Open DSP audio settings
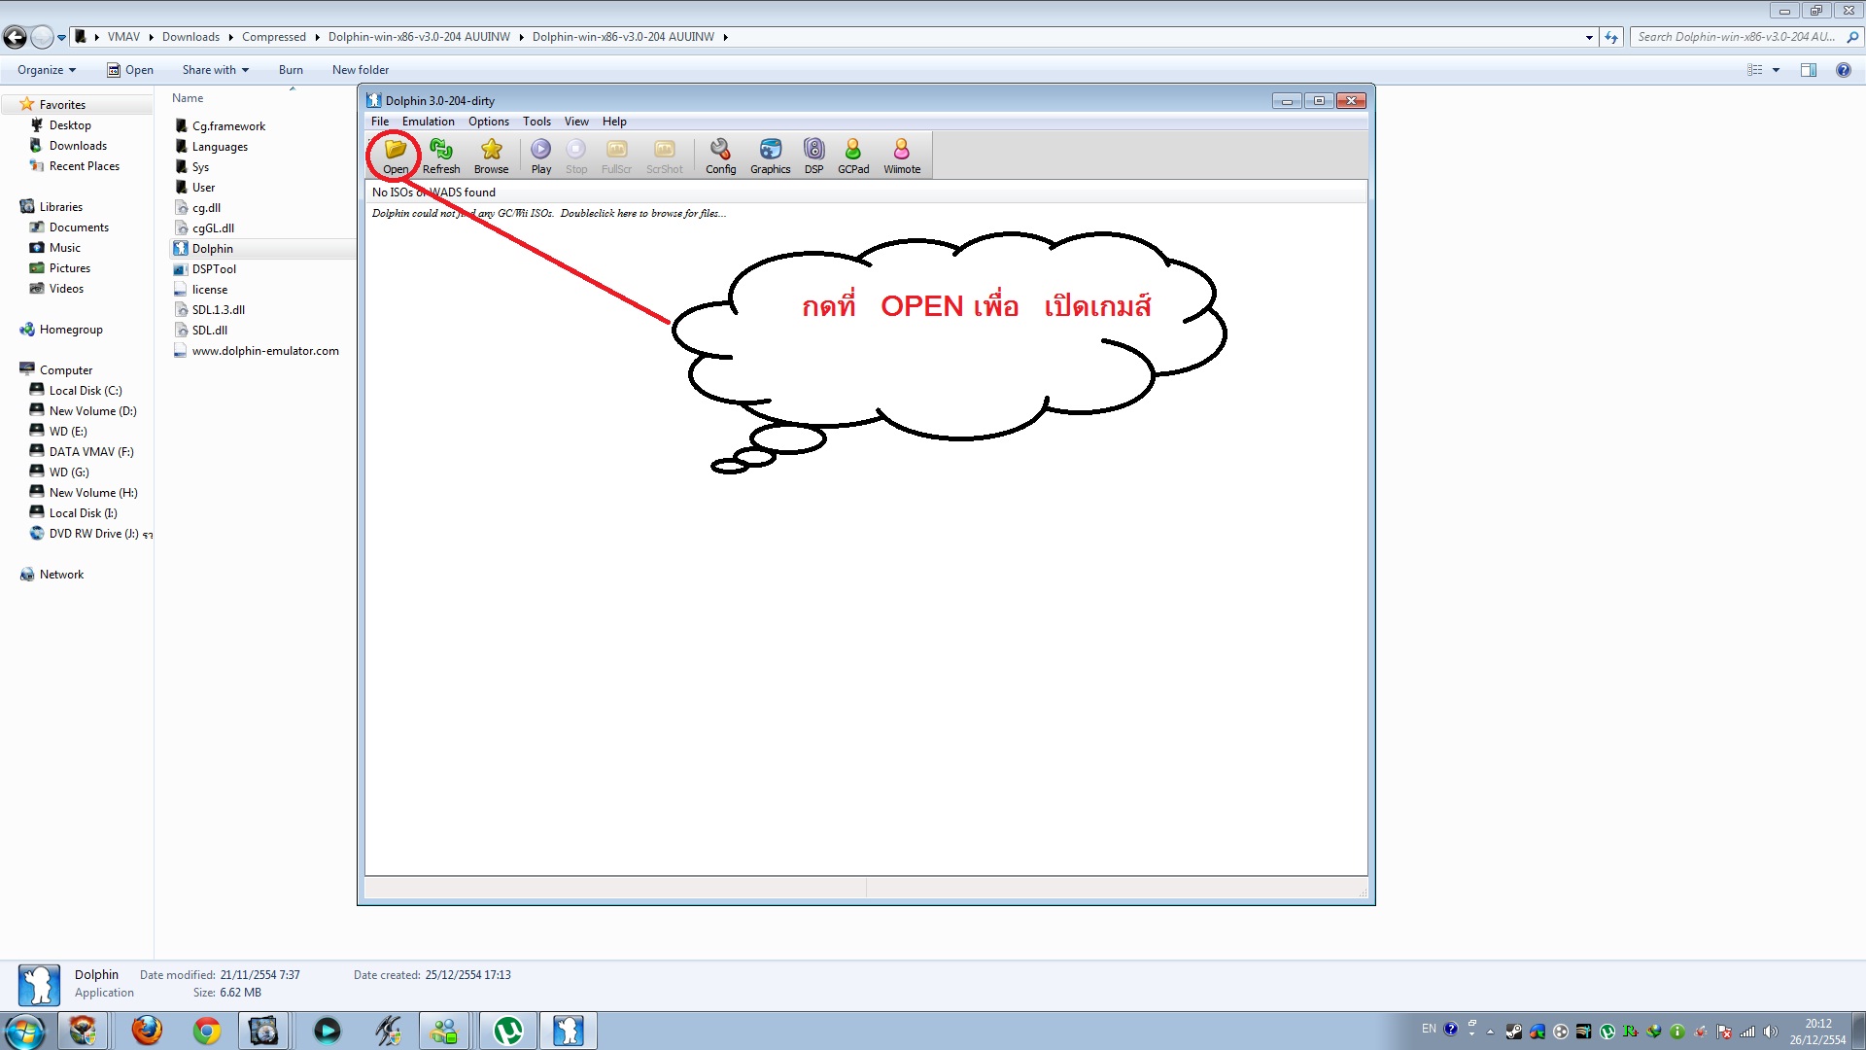The height and width of the screenshot is (1050, 1866). pyautogui.click(x=814, y=155)
